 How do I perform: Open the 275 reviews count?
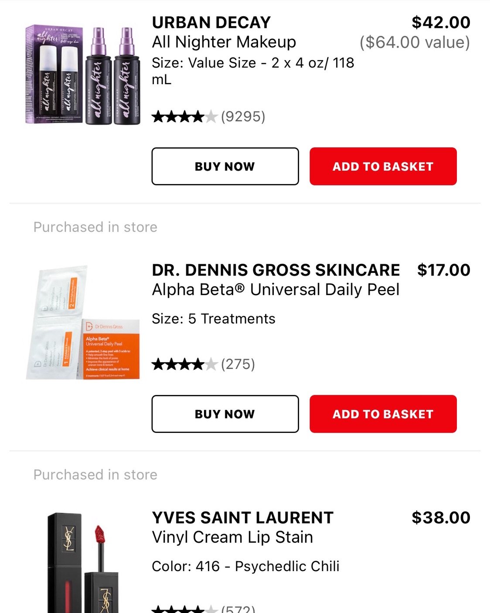[x=238, y=364]
